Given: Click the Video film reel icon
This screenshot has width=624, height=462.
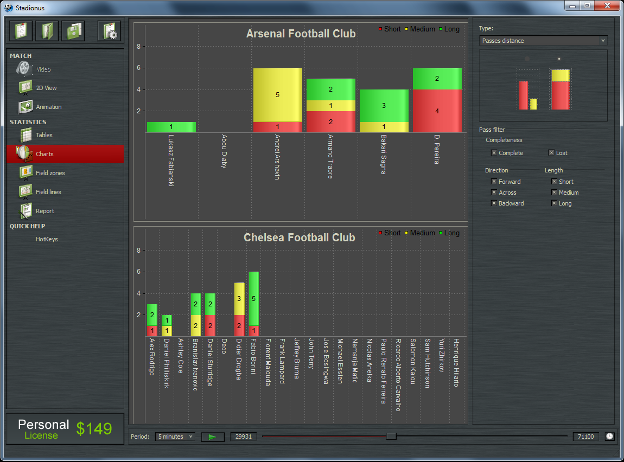Looking at the screenshot, I should [x=24, y=69].
